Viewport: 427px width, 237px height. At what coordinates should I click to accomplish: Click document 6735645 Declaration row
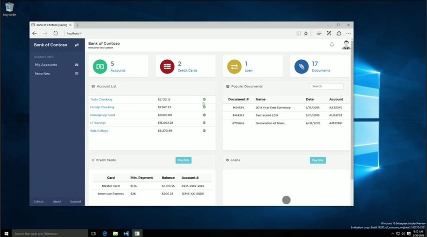coord(286,123)
